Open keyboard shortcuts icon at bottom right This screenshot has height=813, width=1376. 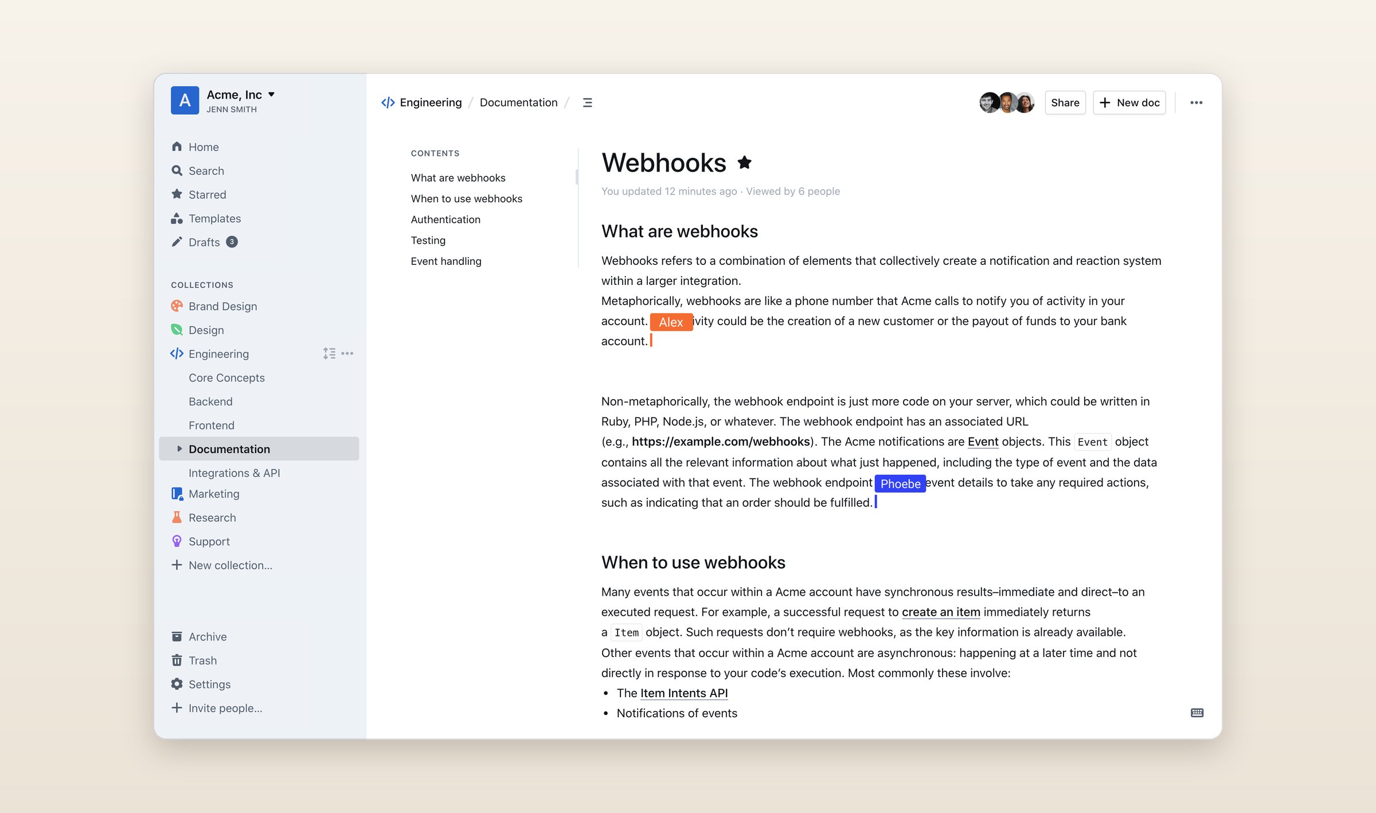(x=1197, y=713)
